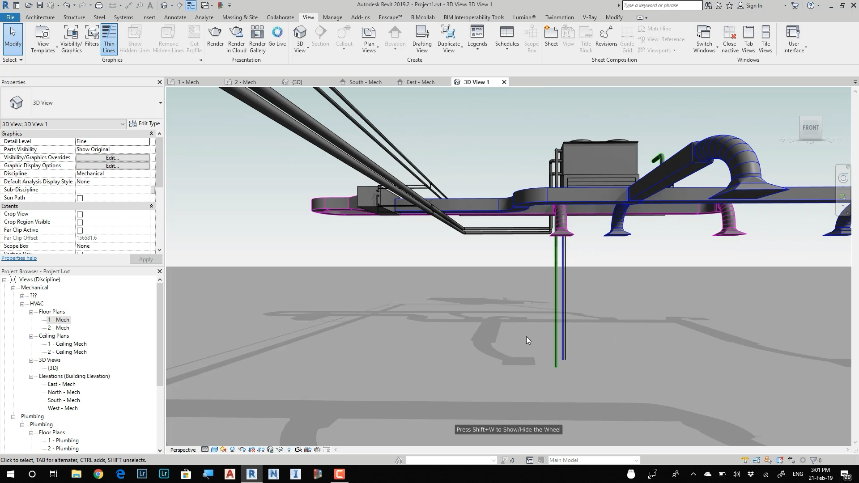The height and width of the screenshot is (483, 859).
Task: Click Edit for Visibility/Graphics Overrides
Action: click(112, 158)
